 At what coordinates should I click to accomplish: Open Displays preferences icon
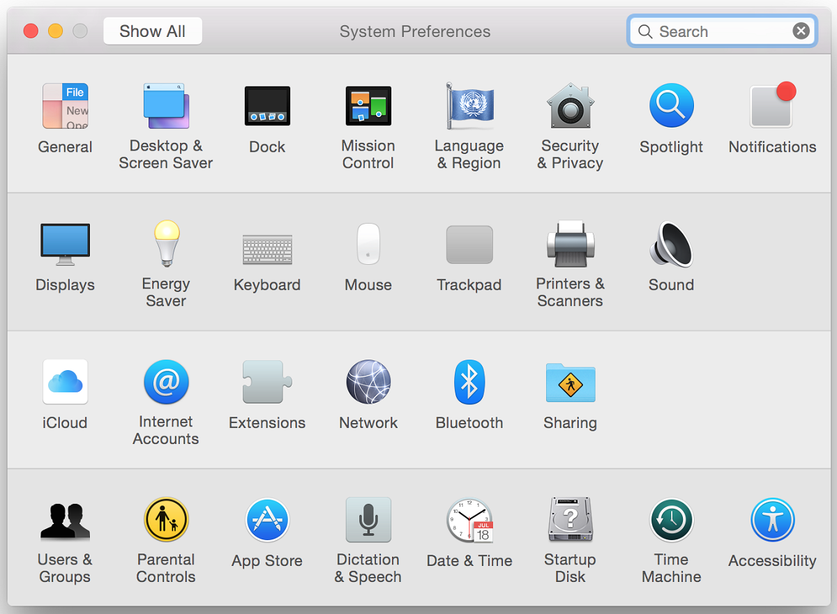click(65, 244)
